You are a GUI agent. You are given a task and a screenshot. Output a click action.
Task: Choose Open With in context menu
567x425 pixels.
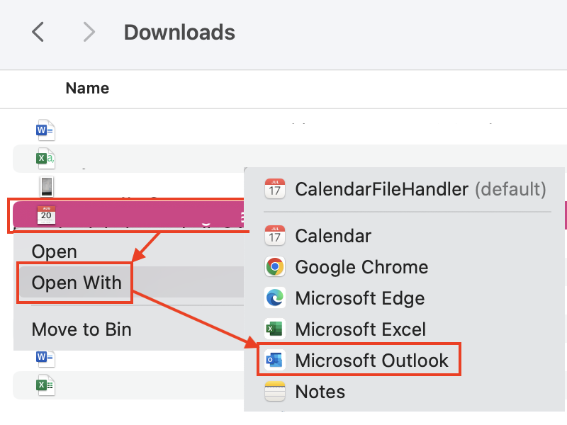coord(77,283)
